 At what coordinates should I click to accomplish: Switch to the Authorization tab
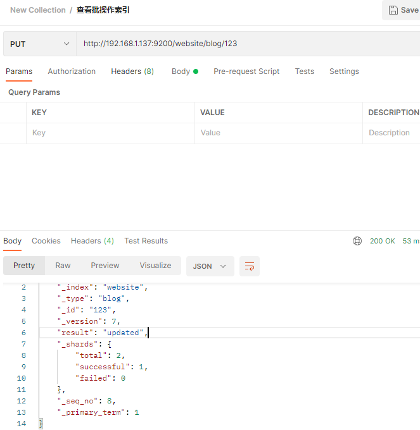pos(72,71)
